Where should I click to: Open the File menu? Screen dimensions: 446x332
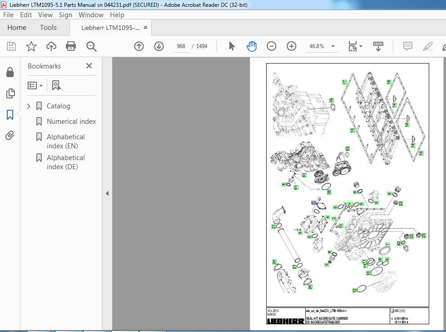tap(8, 15)
